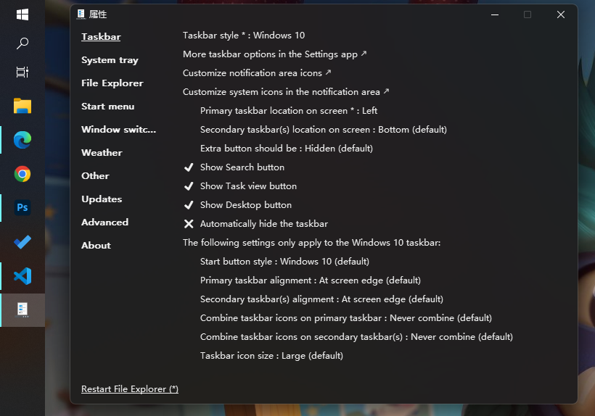Click Restart File Explorer link

point(130,389)
